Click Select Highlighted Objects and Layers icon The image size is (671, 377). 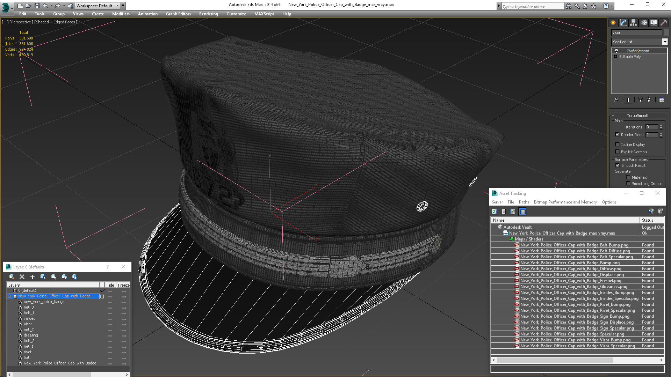coord(43,277)
